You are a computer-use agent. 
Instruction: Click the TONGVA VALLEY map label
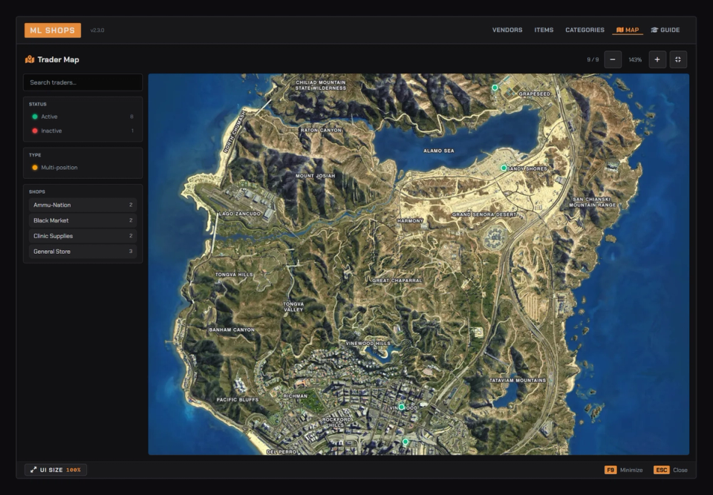(293, 306)
